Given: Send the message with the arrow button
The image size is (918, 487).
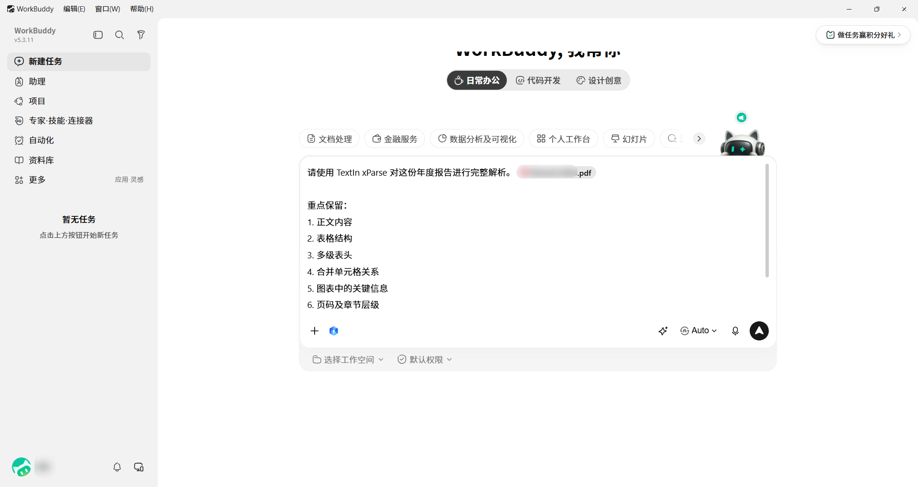Looking at the screenshot, I should 759,331.
